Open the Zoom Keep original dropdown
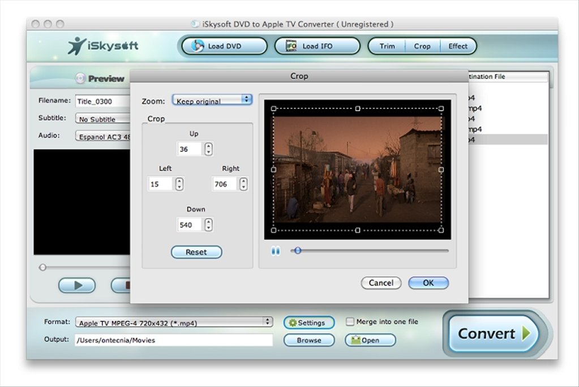579x387 pixels. coord(212,100)
